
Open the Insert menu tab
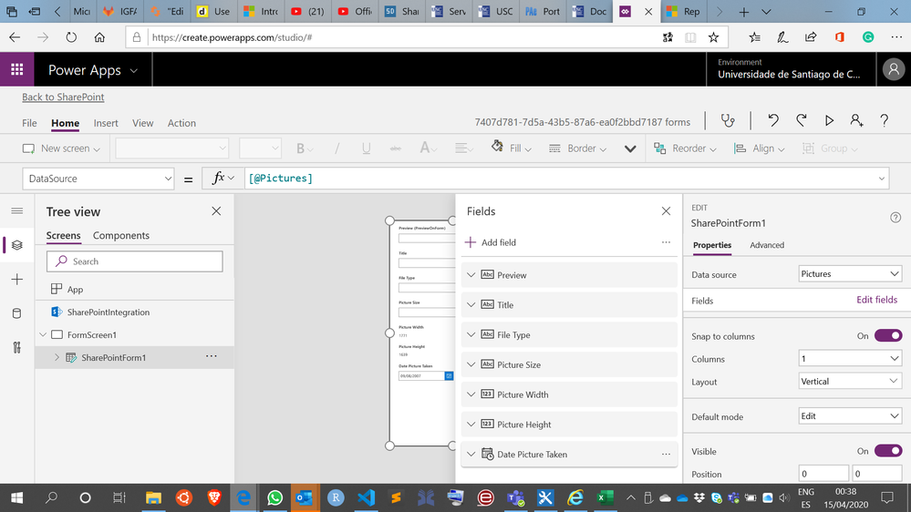click(106, 123)
